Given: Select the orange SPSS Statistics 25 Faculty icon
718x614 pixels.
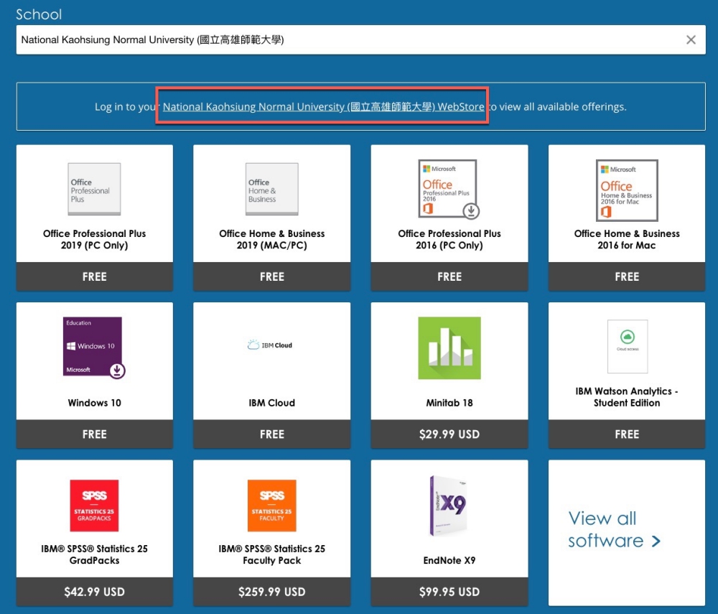Looking at the screenshot, I should tap(271, 506).
